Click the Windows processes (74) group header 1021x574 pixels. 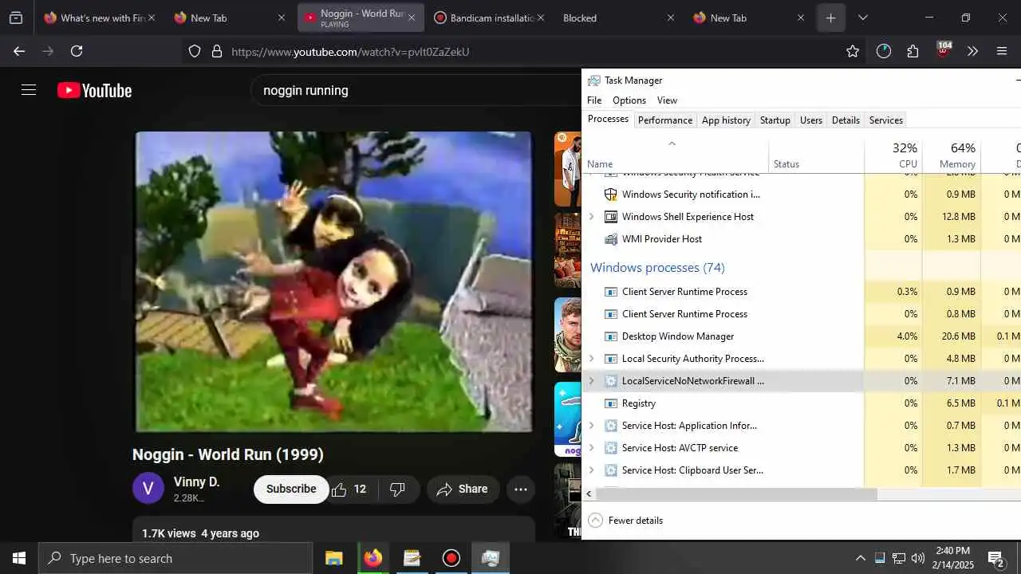click(x=657, y=267)
